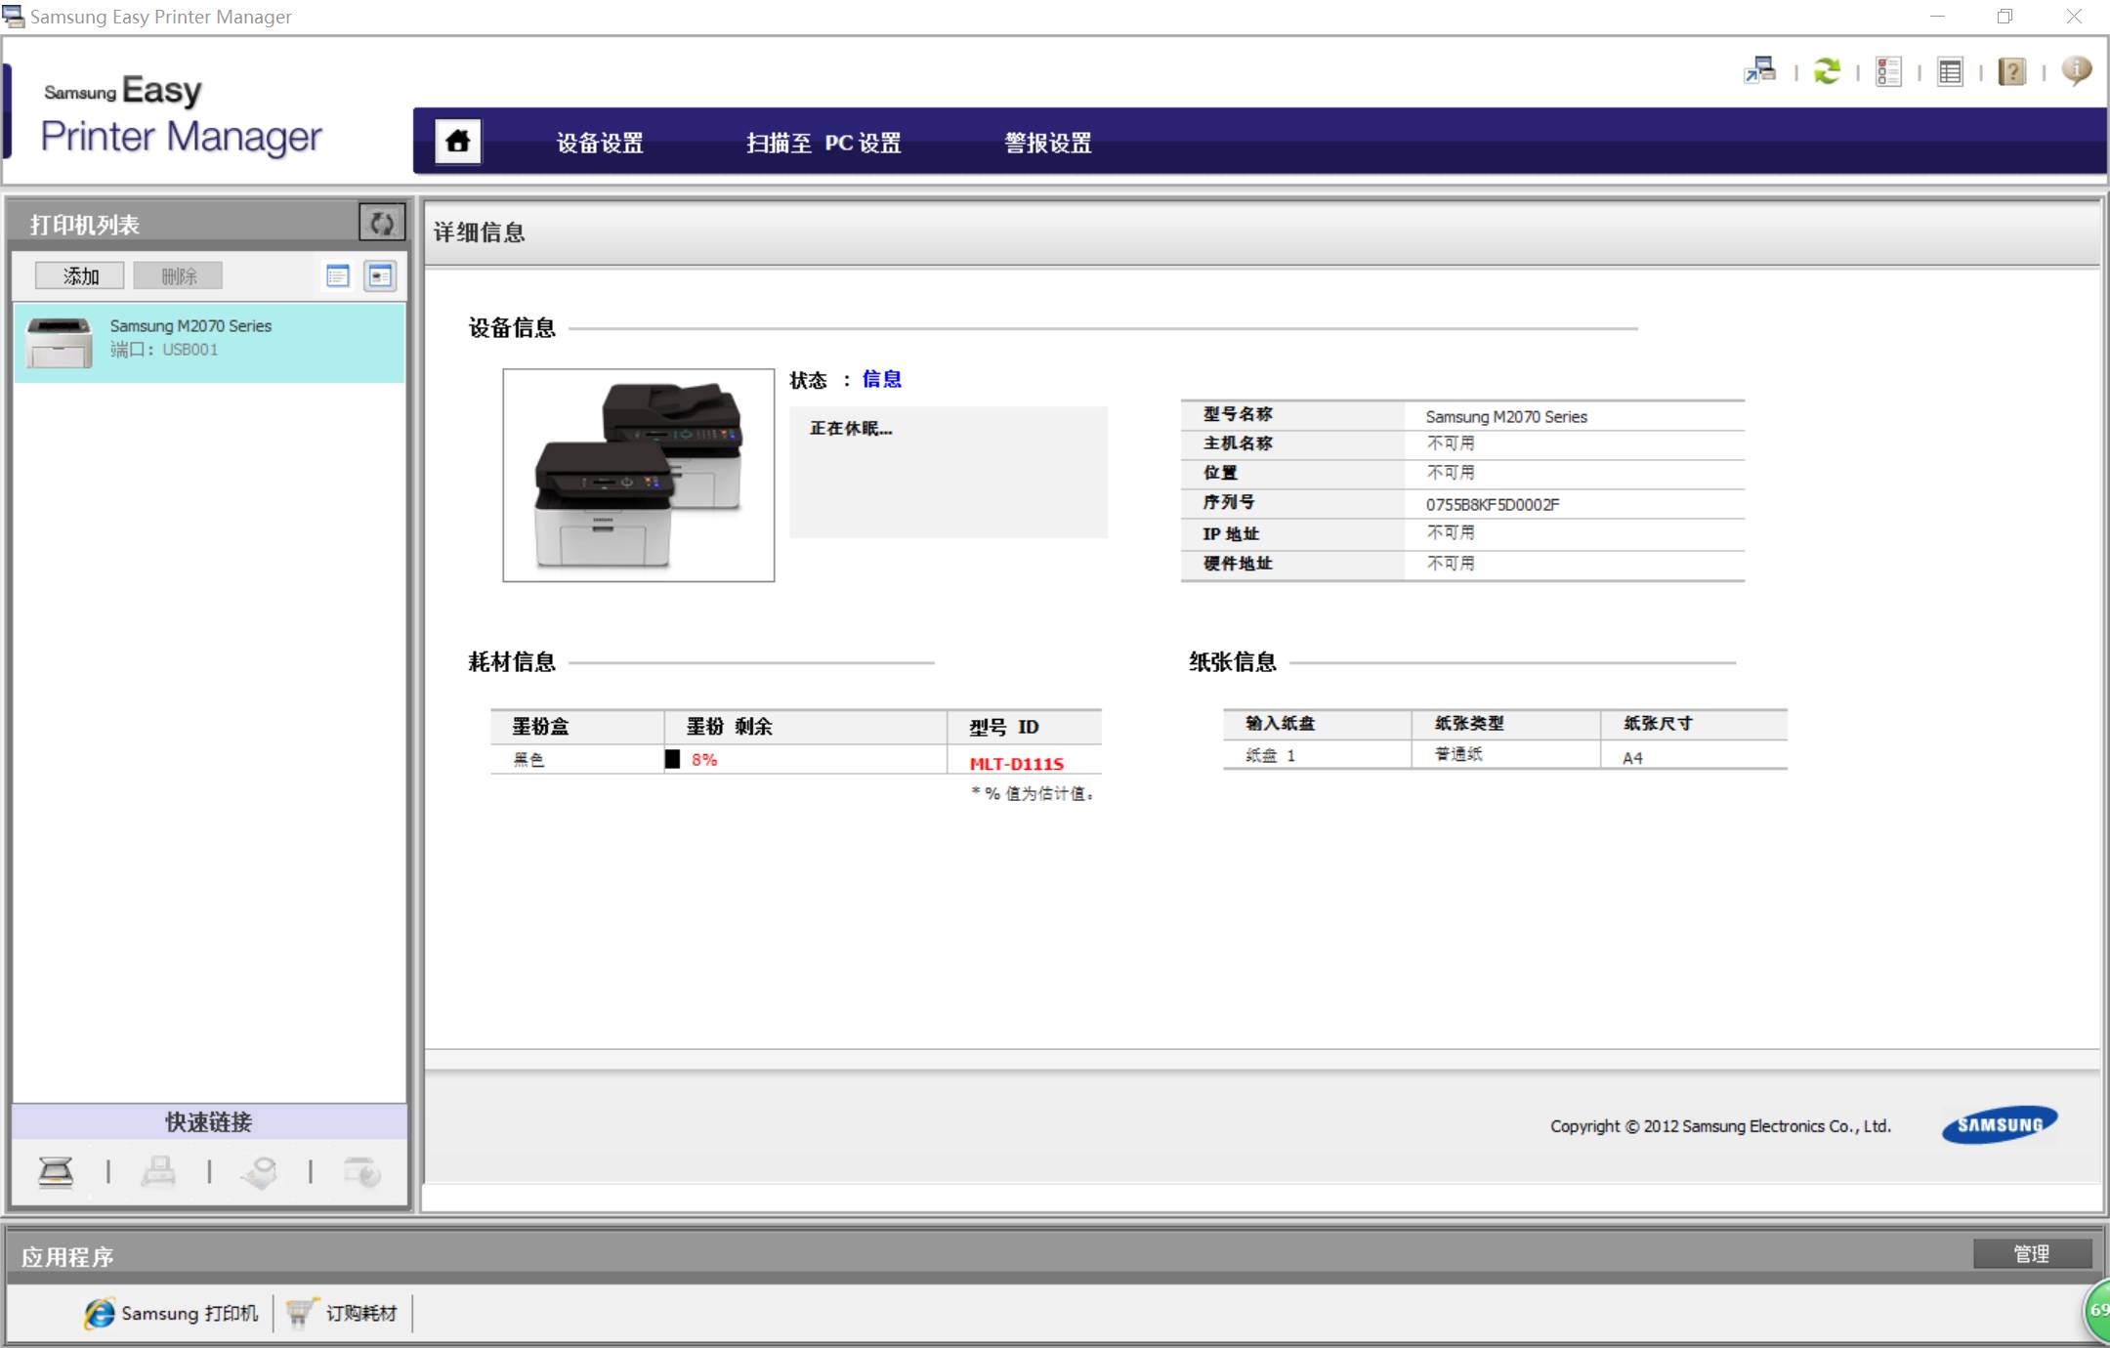Click the shopping cart icon for 订购耗材
This screenshot has width=2110, height=1348.
[x=301, y=1313]
